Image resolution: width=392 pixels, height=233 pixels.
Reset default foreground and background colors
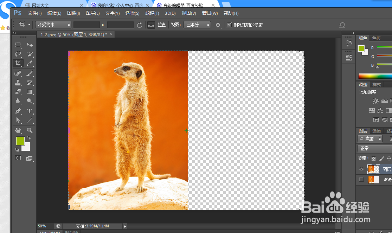click(17, 149)
